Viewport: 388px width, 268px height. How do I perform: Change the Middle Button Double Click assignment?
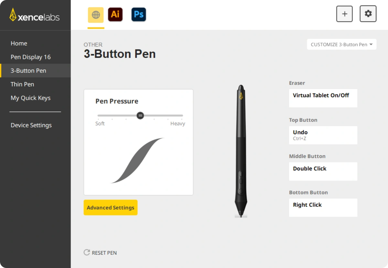[323, 171]
